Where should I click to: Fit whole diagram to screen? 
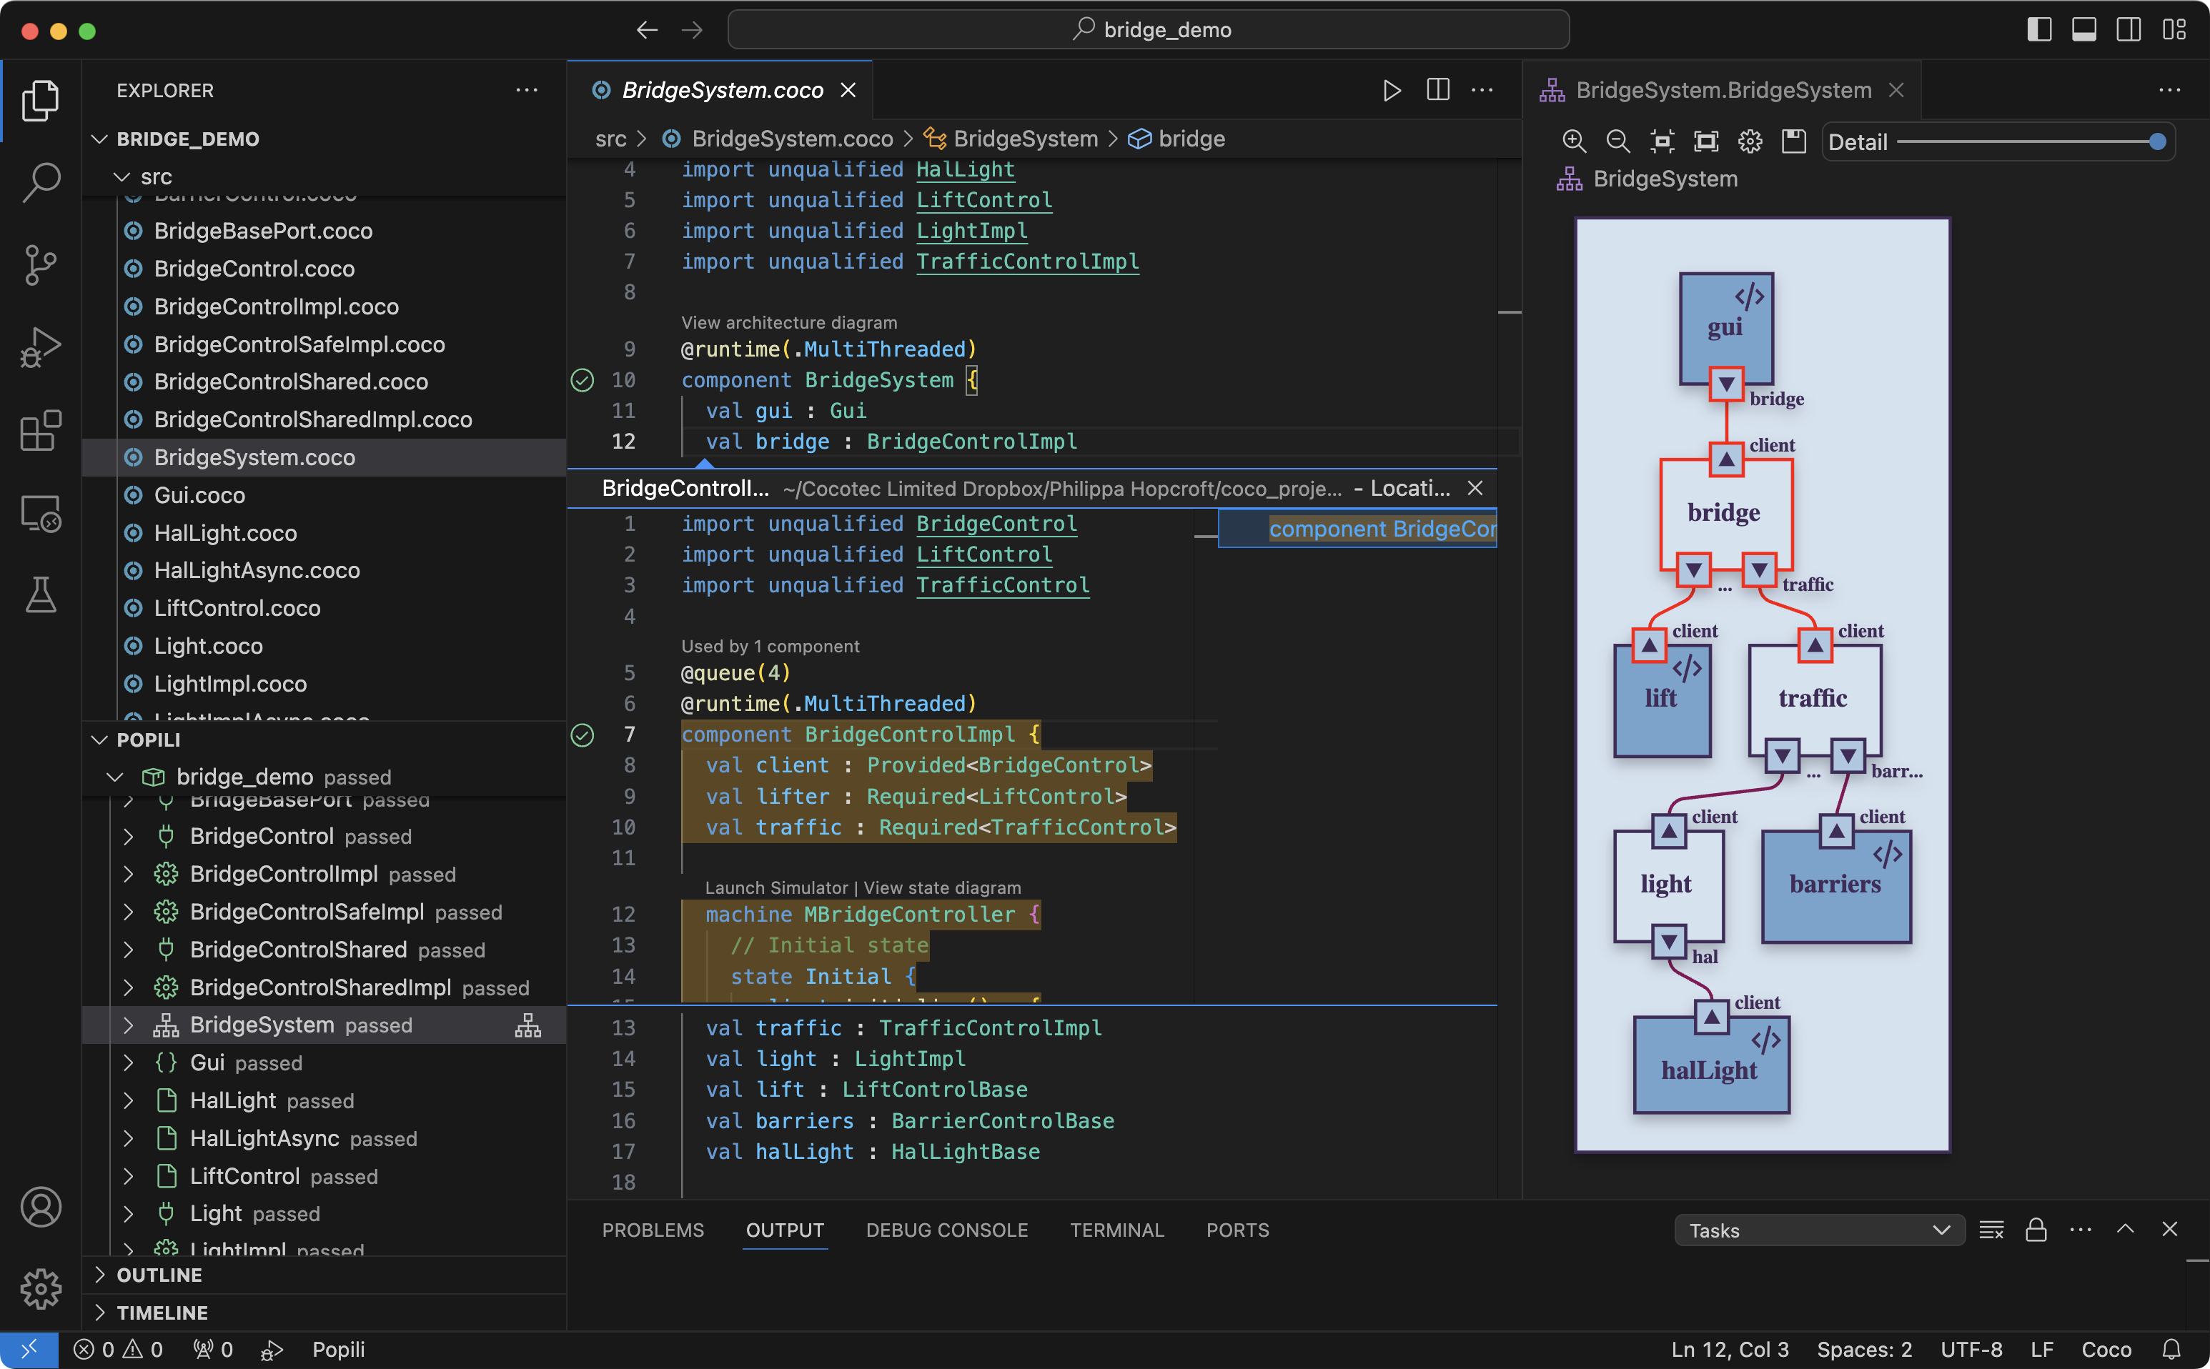(x=1706, y=141)
